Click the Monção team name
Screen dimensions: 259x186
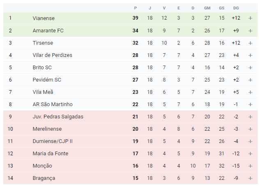coord(42,166)
